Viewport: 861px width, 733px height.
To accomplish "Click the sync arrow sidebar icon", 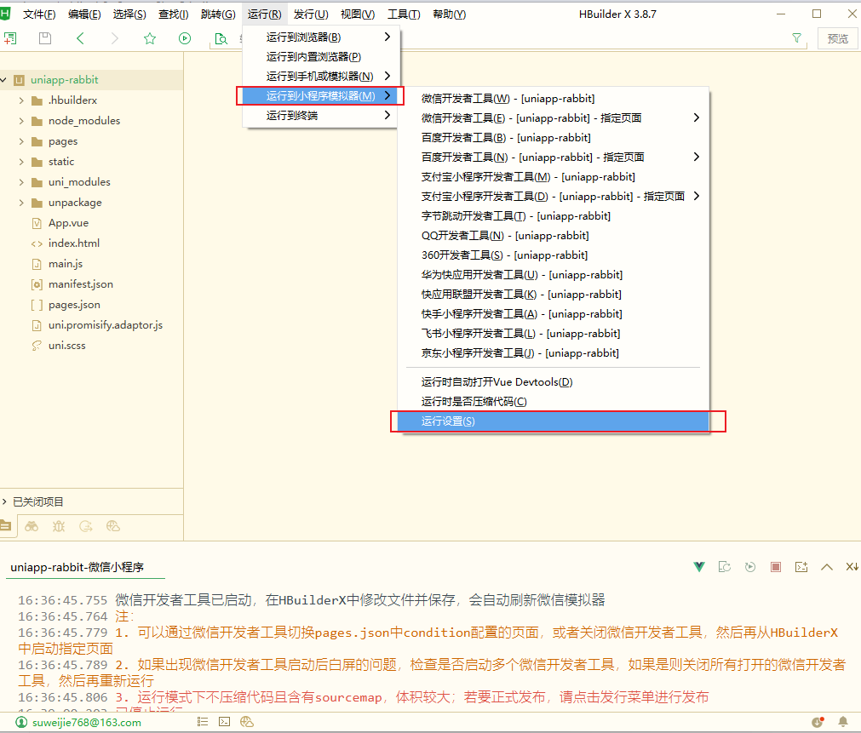I will [x=86, y=526].
